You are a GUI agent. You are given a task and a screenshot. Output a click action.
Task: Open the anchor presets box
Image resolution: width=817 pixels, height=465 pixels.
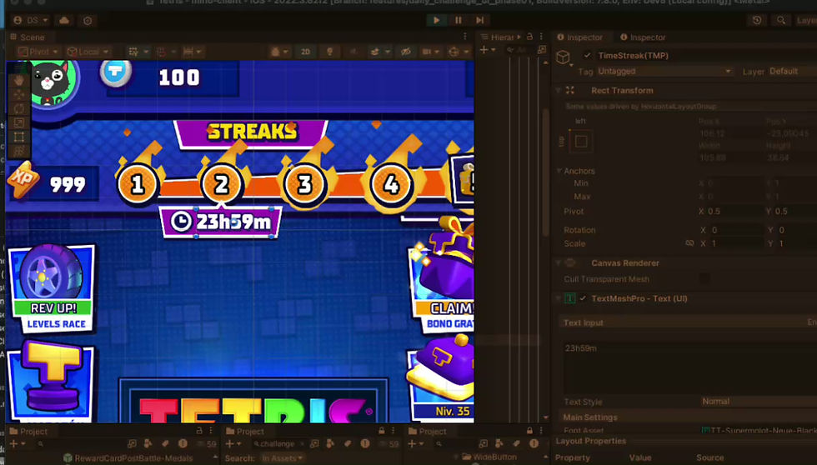tap(581, 141)
